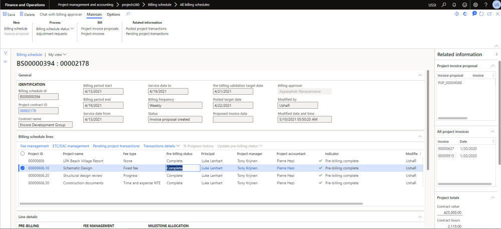Select the Maintain tab
The width and height of the screenshot is (501, 229).
[94, 15]
